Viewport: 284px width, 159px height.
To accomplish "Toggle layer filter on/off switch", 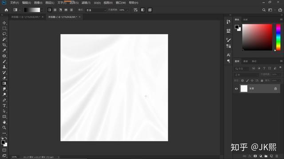I will point(280,68).
